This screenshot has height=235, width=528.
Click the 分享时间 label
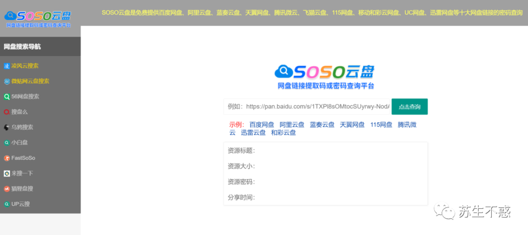(242, 197)
